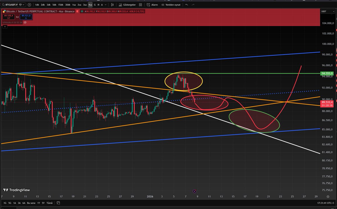Click the undo arrow icon
The width and height of the screenshot is (337, 209).
186,5
